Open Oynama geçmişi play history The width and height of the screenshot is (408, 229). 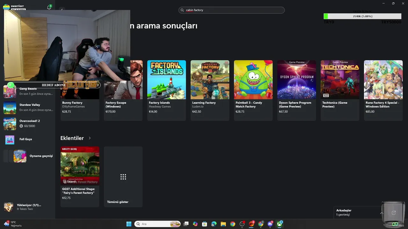tap(28, 156)
